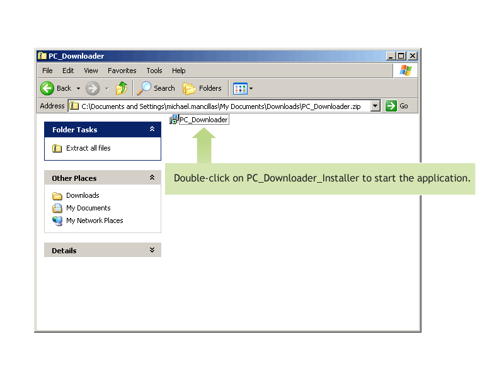Go up one folder level
This screenshot has width=504, height=378.
[x=122, y=88]
